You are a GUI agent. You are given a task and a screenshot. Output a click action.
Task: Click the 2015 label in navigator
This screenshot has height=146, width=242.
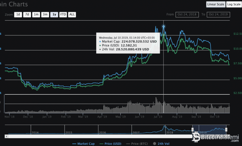pos(69,133)
